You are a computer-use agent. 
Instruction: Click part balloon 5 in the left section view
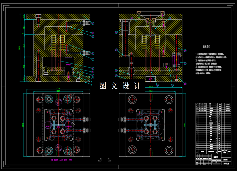(93, 72)
